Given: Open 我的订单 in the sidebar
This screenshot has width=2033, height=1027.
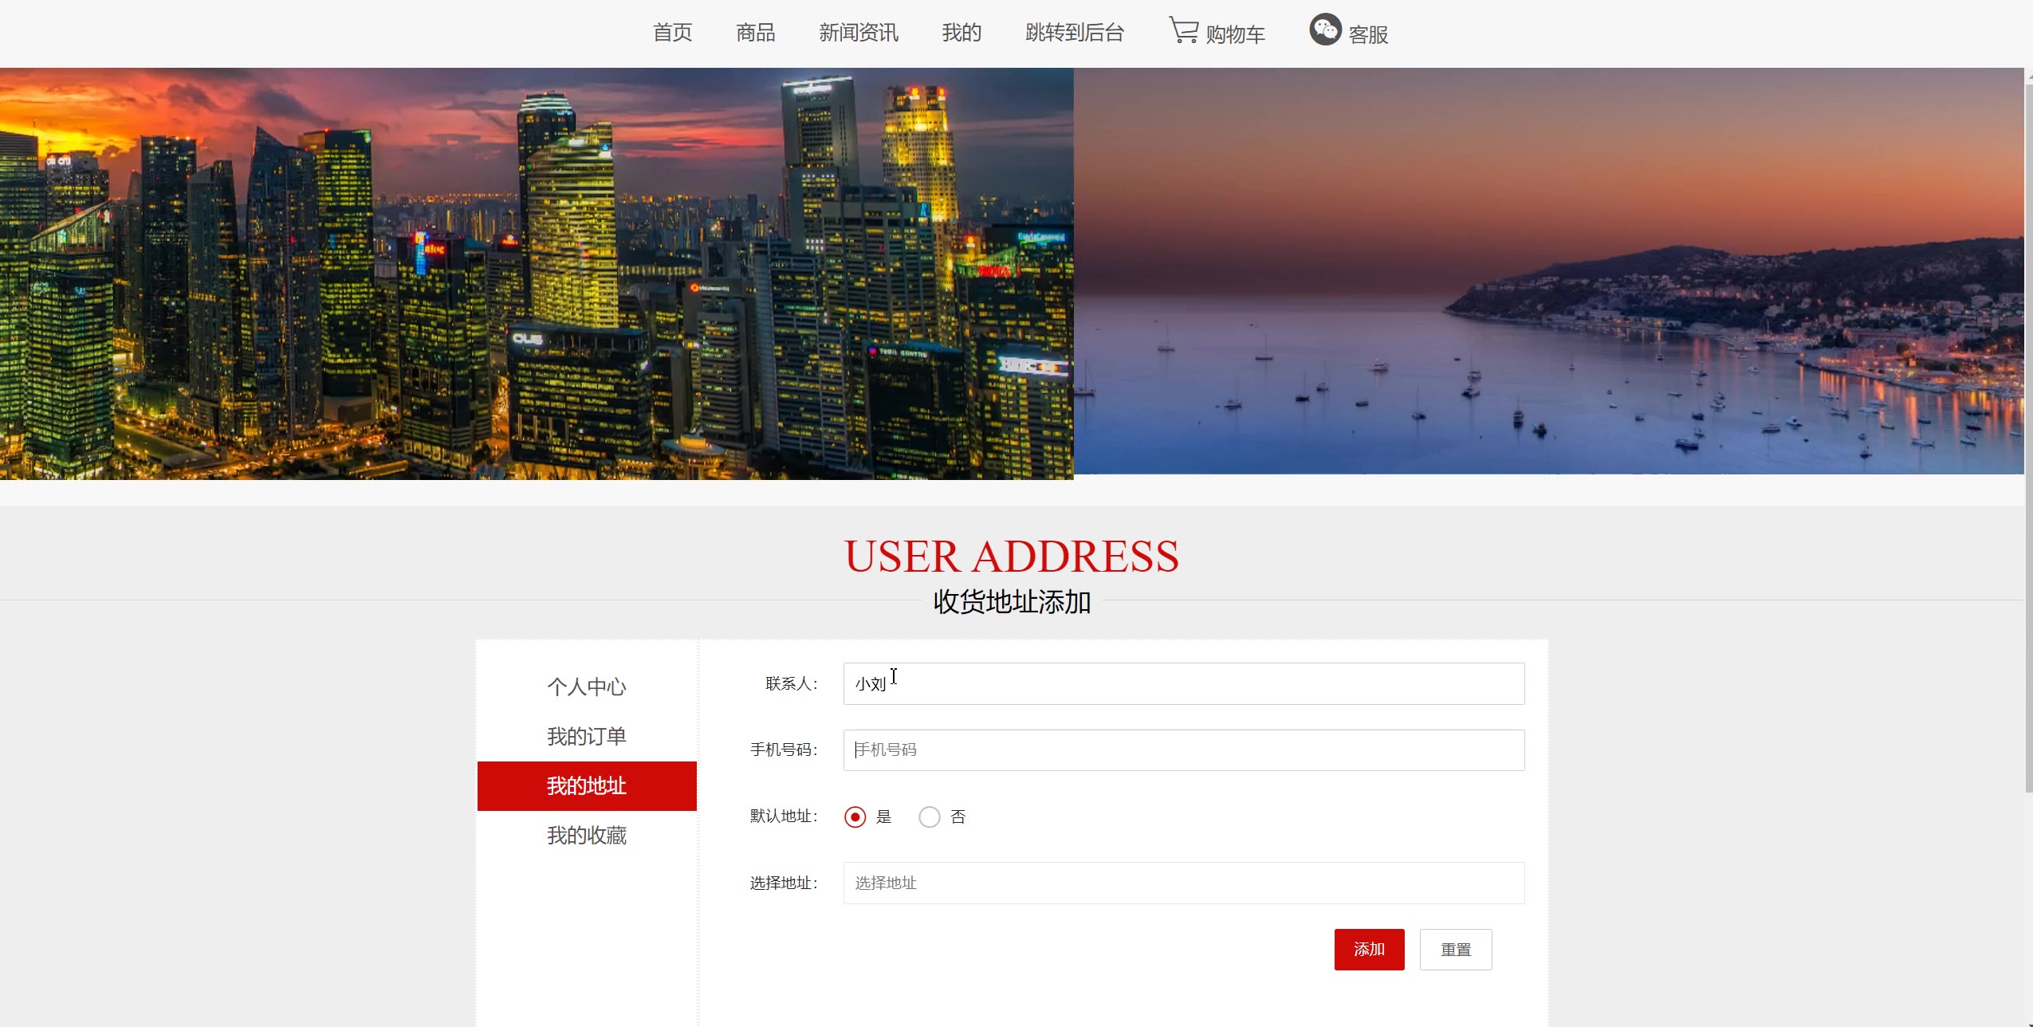Looking at the screenshot, I should click(587, 736).
